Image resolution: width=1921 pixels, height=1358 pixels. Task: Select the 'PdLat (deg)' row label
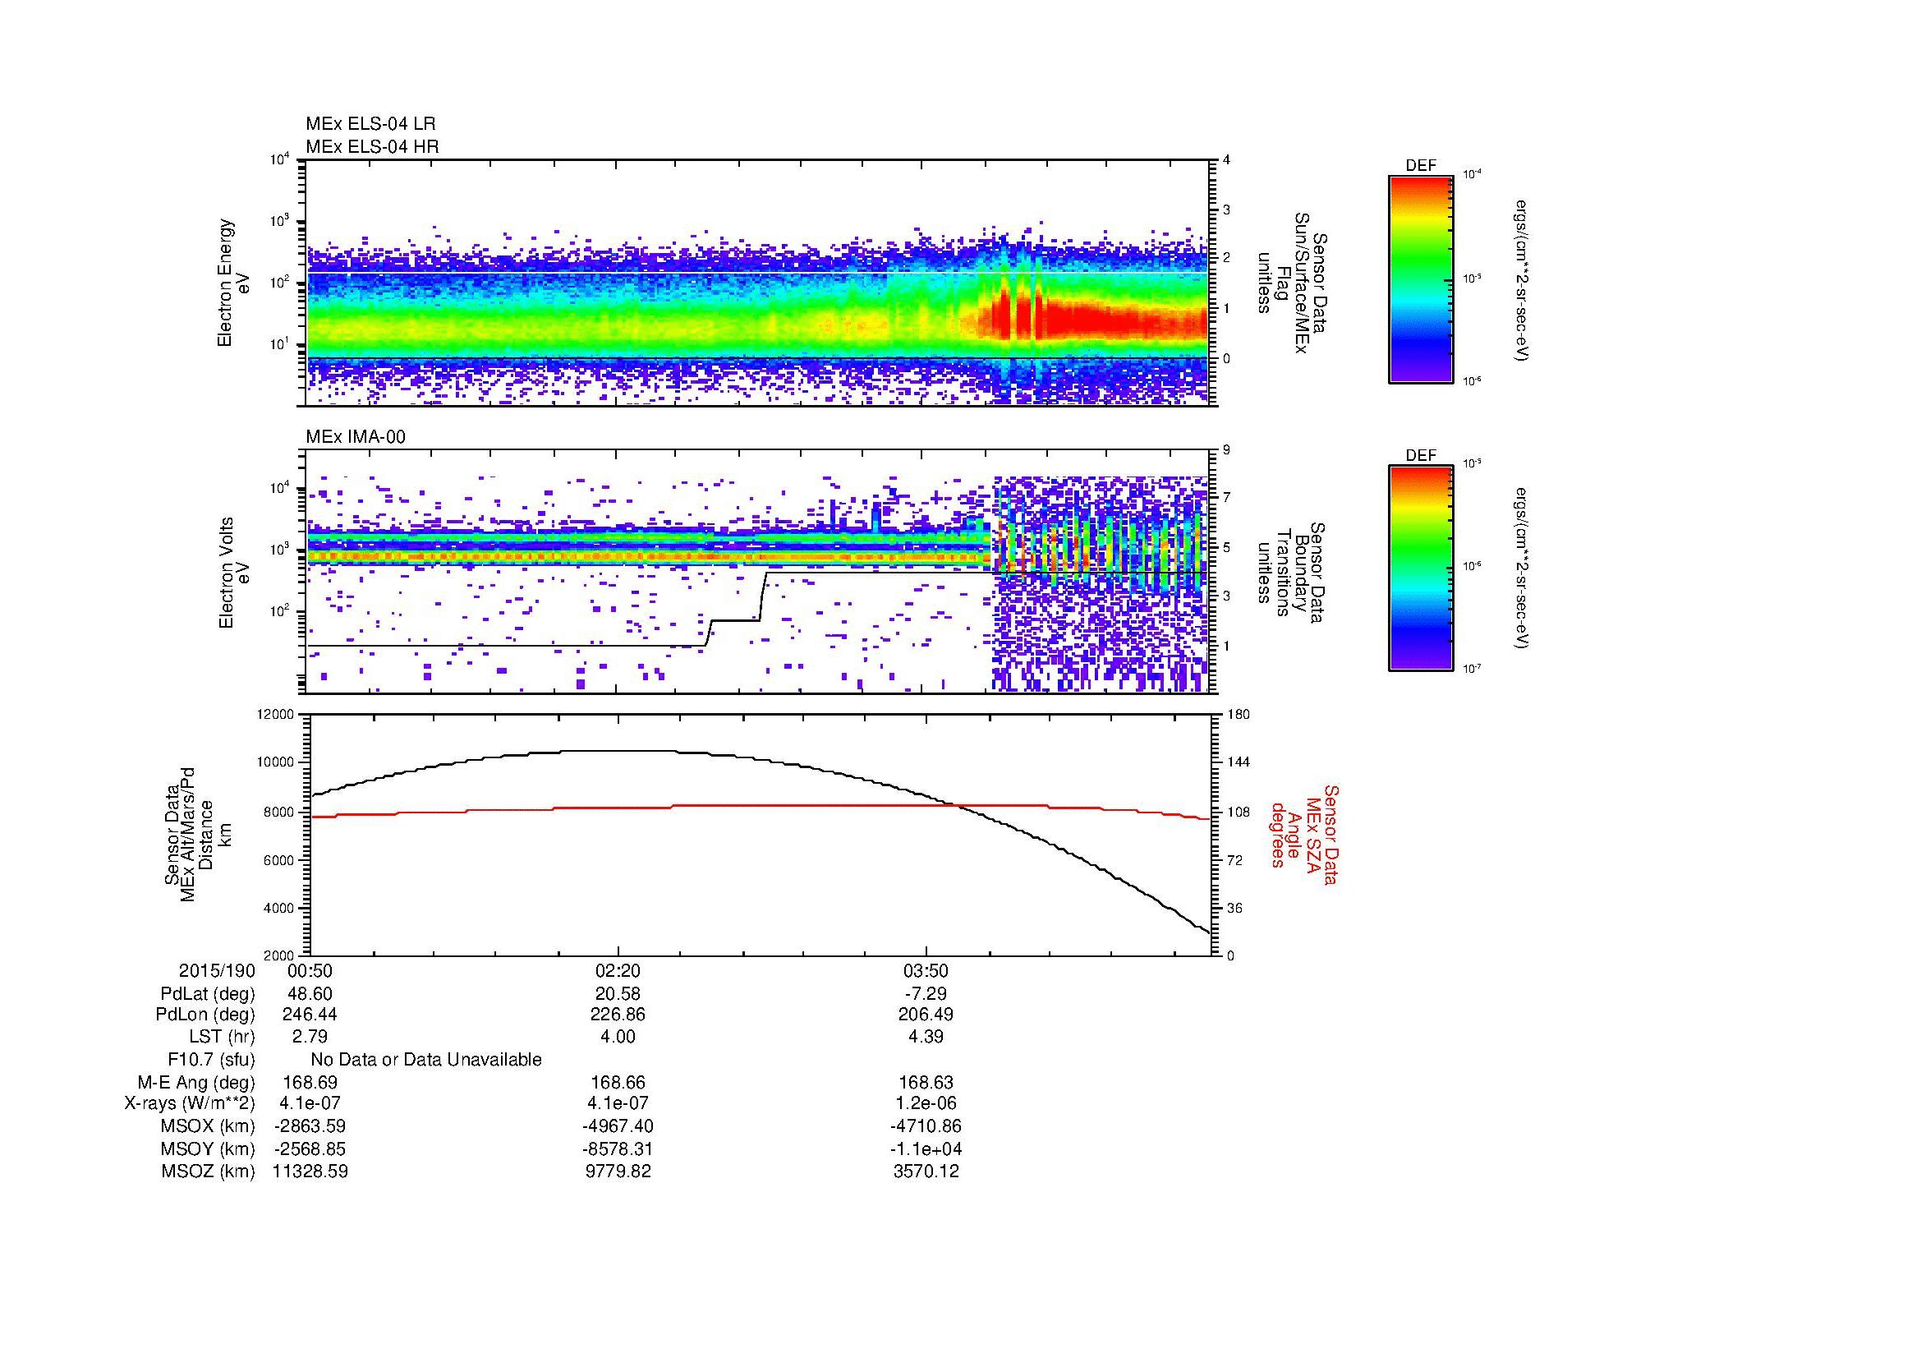pos(208,994)
